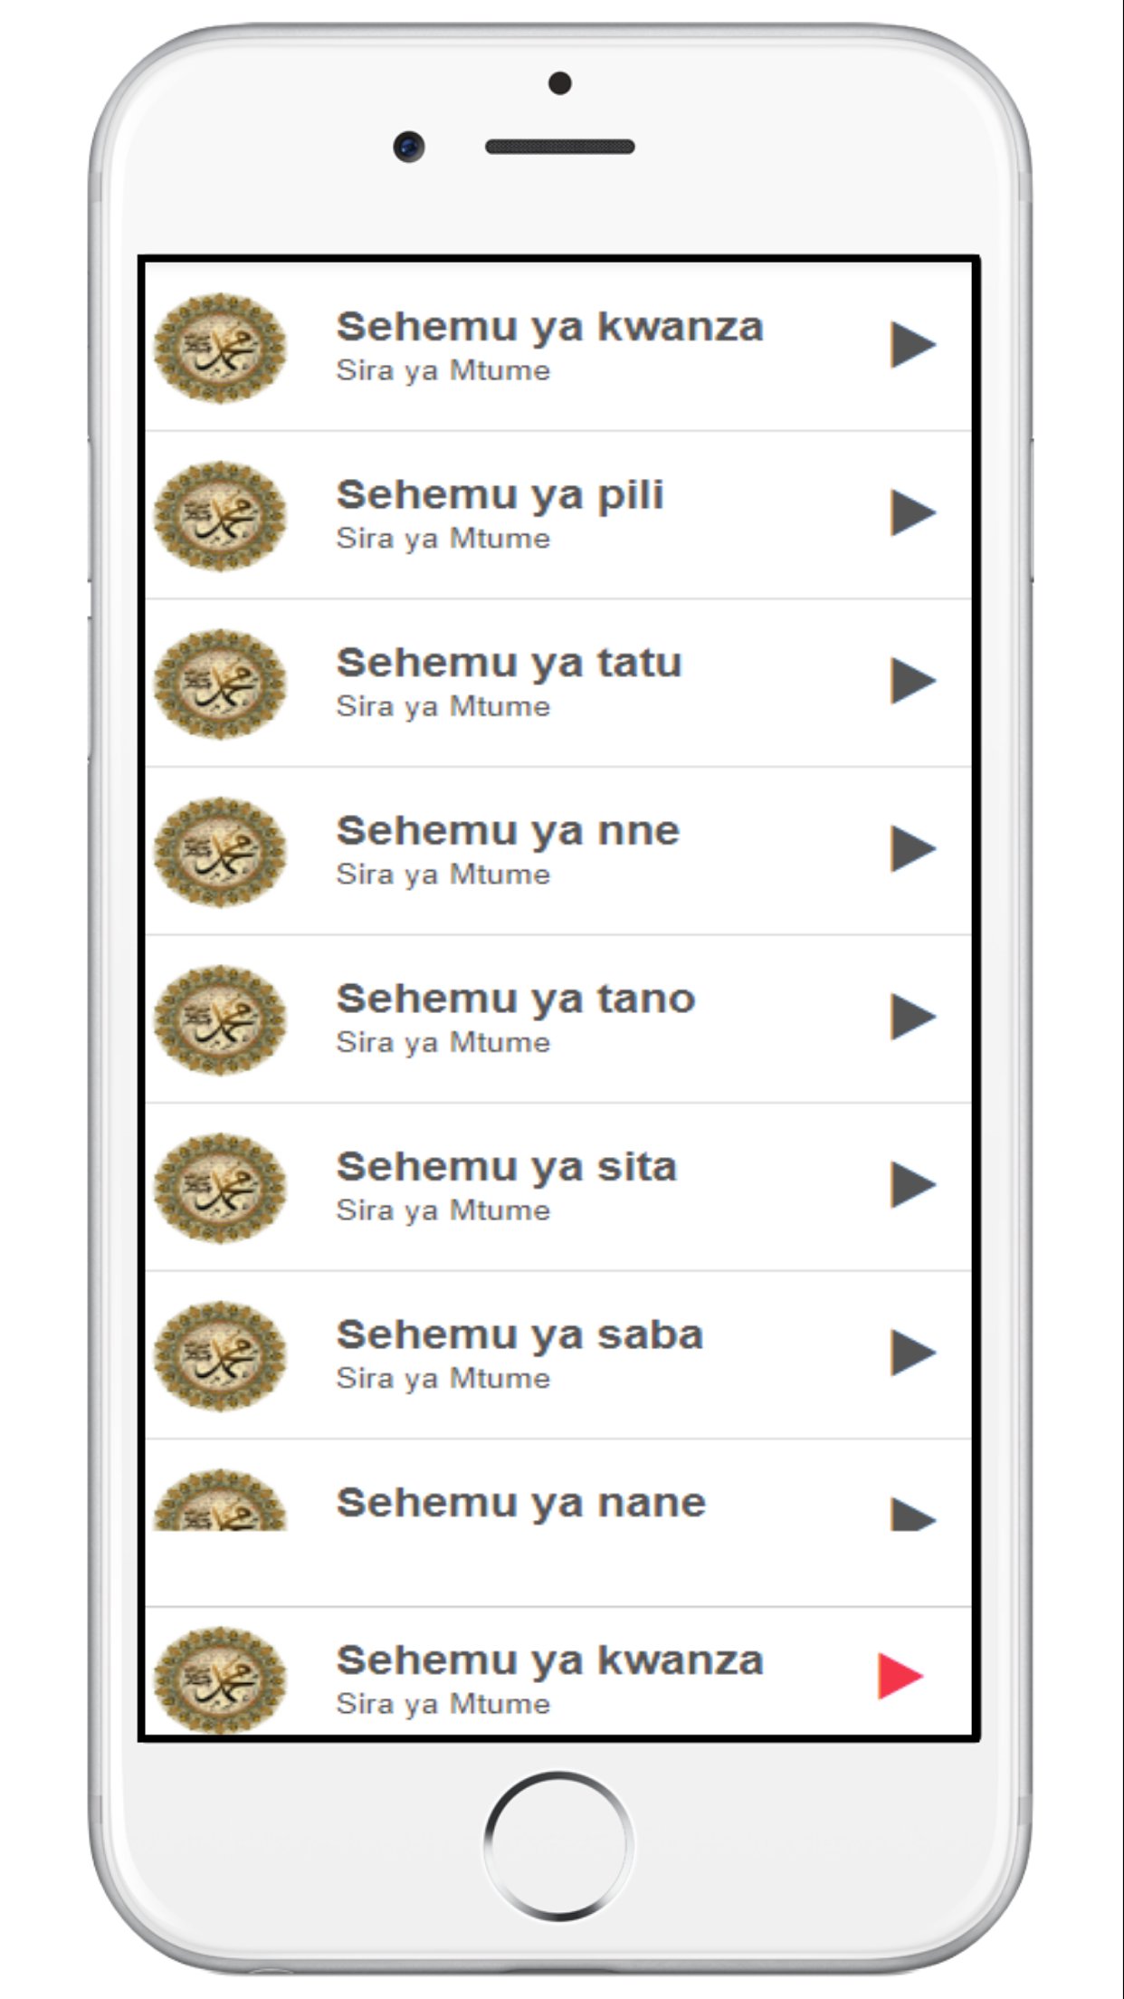
Task: Open the Sehemu ya pili title
Action: pos(500,495)
